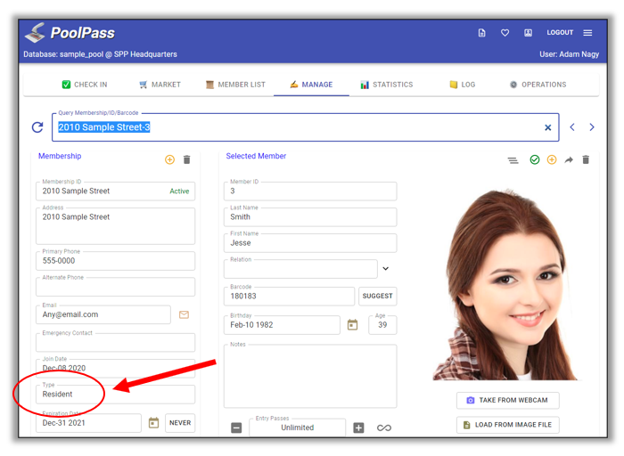624x456 pixels.
Task: Click the User: Adam Nagy text
Action: click(x=569, y=54)
